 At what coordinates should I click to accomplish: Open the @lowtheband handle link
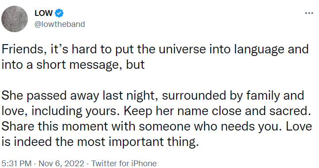pyautogui.click(x=60, y=24)
